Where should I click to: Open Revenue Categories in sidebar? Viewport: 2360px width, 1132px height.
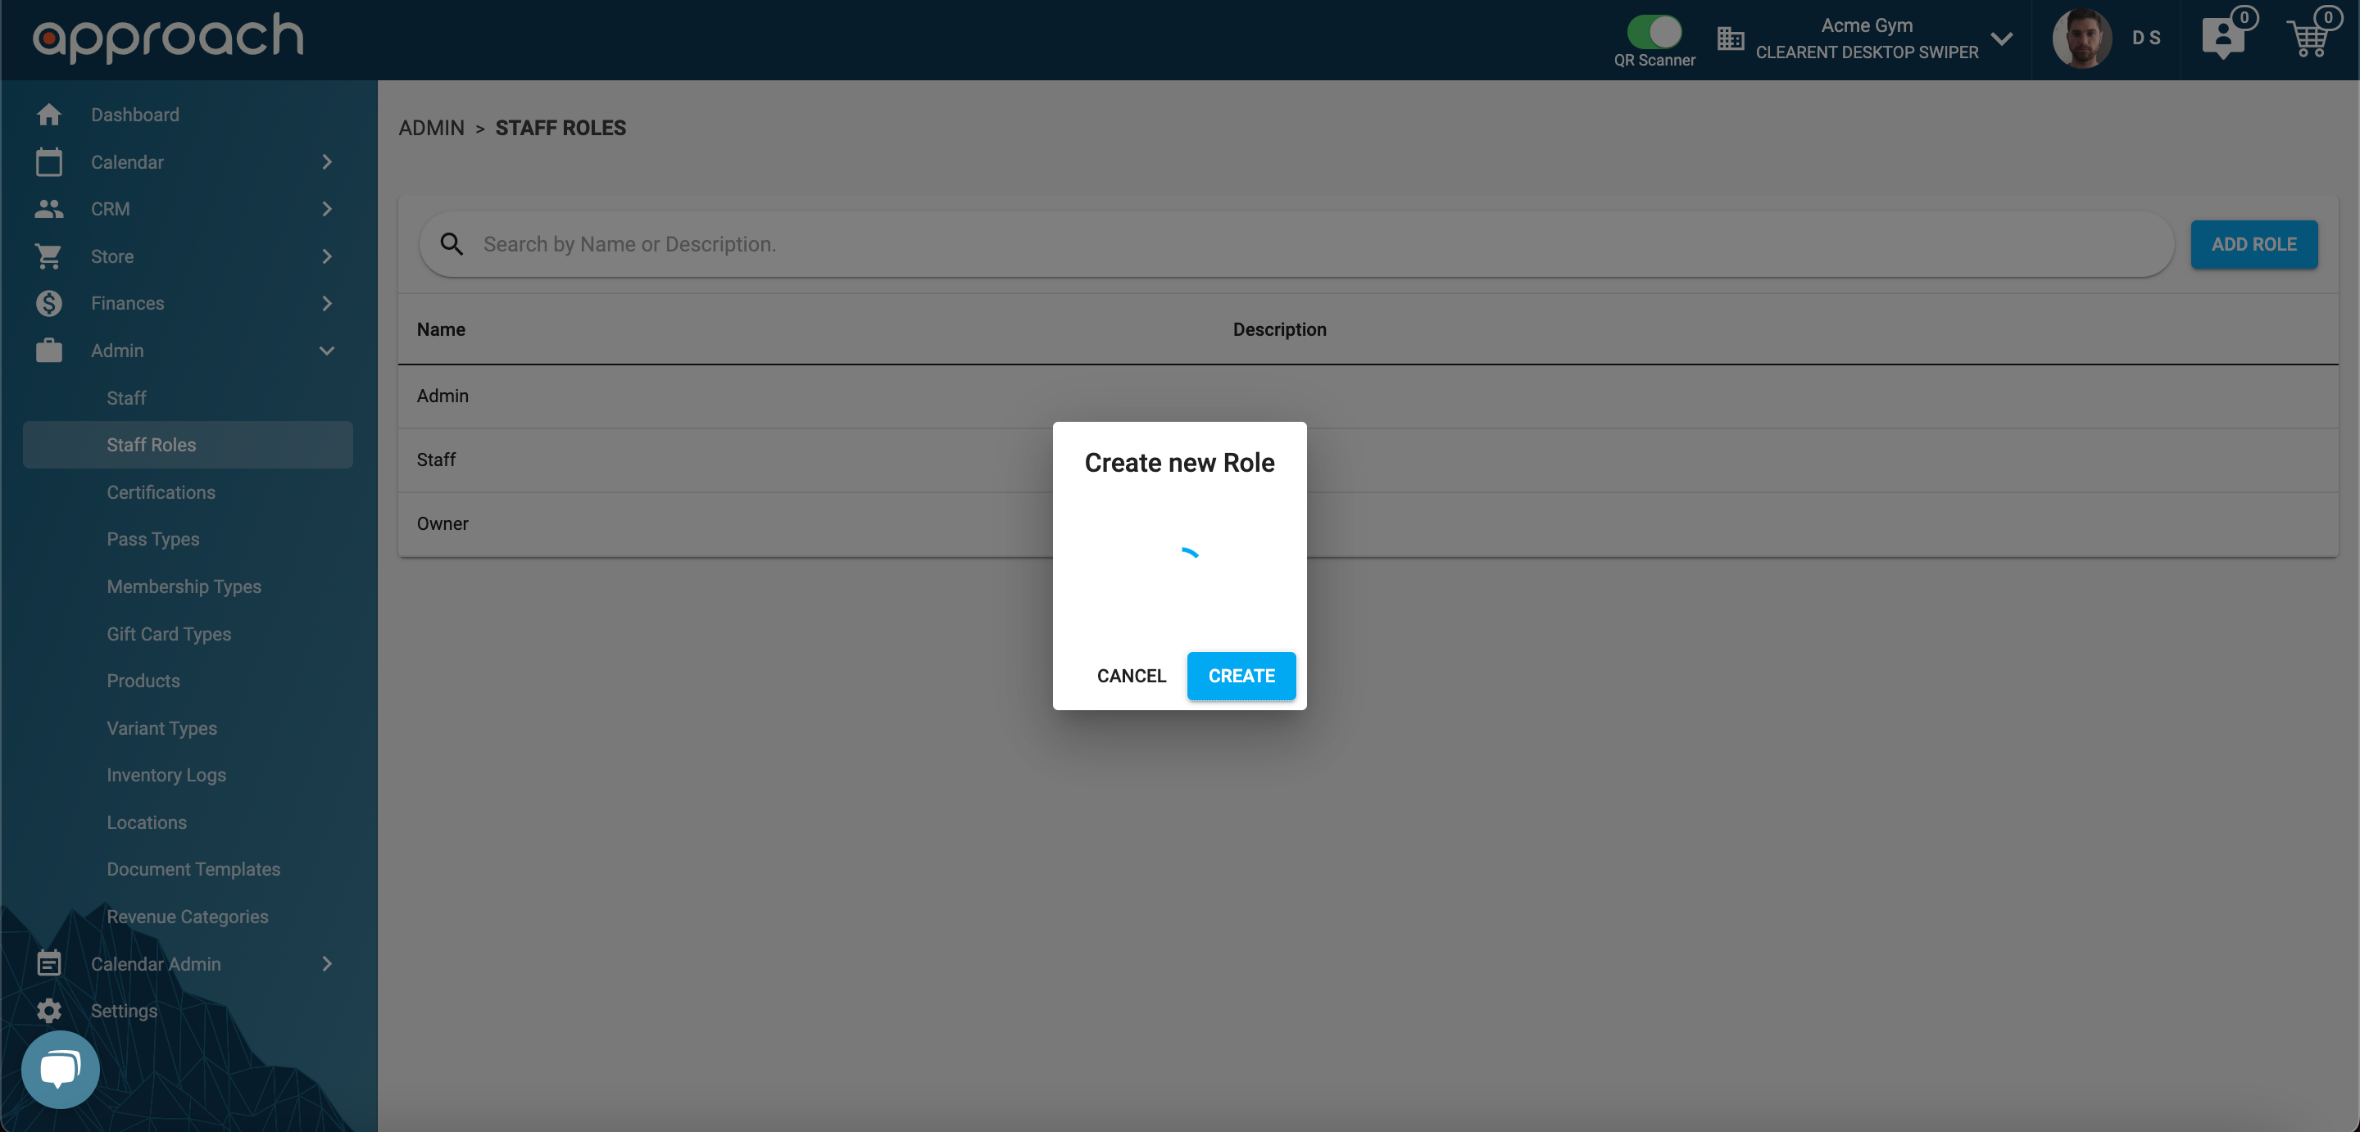tap(188, 917)
